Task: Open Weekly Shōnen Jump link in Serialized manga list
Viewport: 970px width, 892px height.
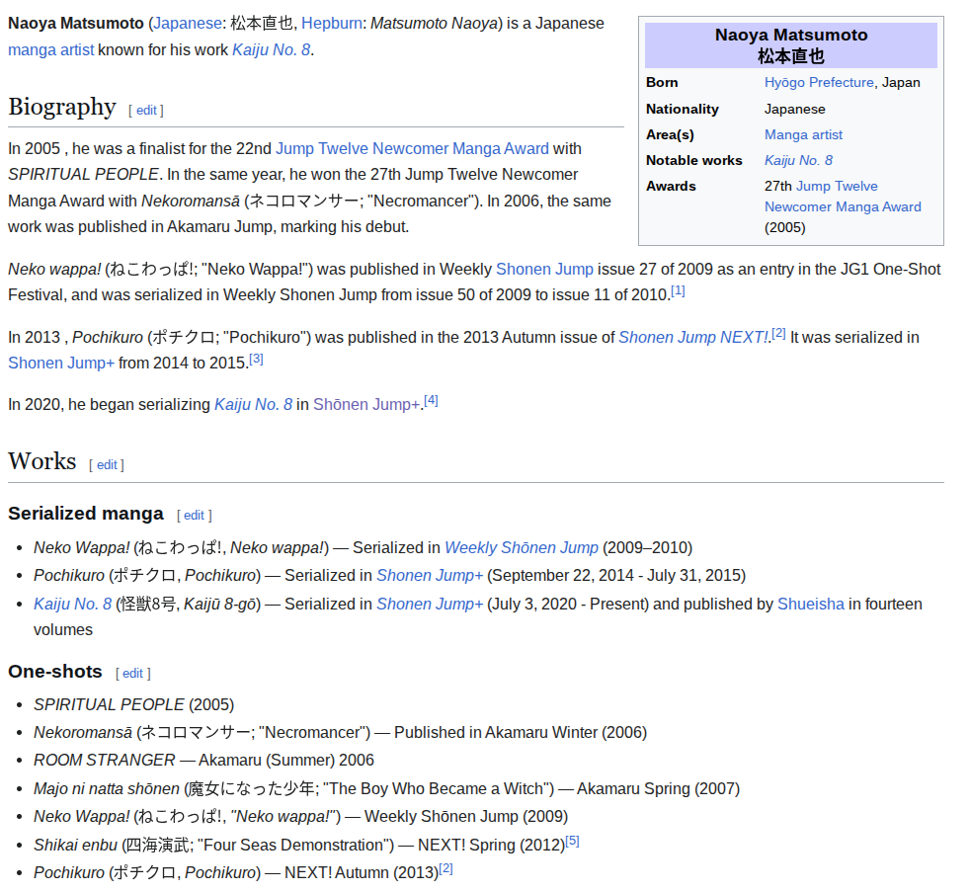Action: [522, 548]
